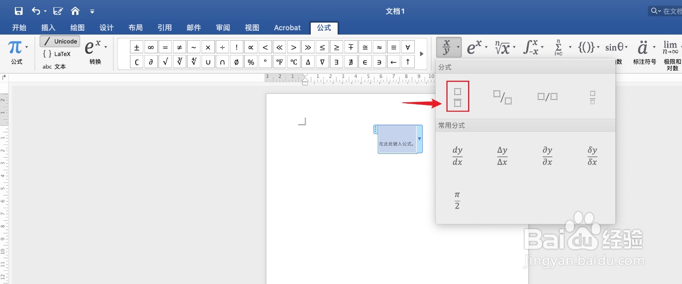This screenshot has width=682, height=284.
Task: Insert the empty set symbol
Action: click(237, 62)
